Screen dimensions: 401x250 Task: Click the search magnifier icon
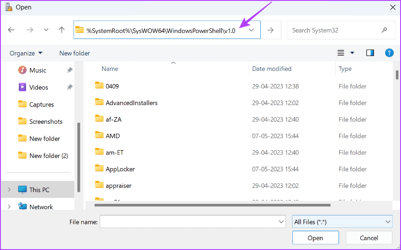384,30
